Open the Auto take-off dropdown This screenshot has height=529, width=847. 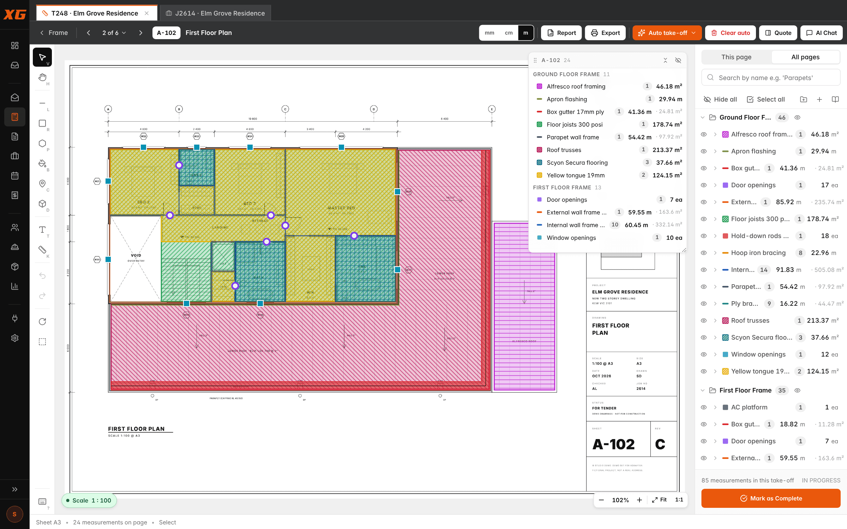pos(667,33)
